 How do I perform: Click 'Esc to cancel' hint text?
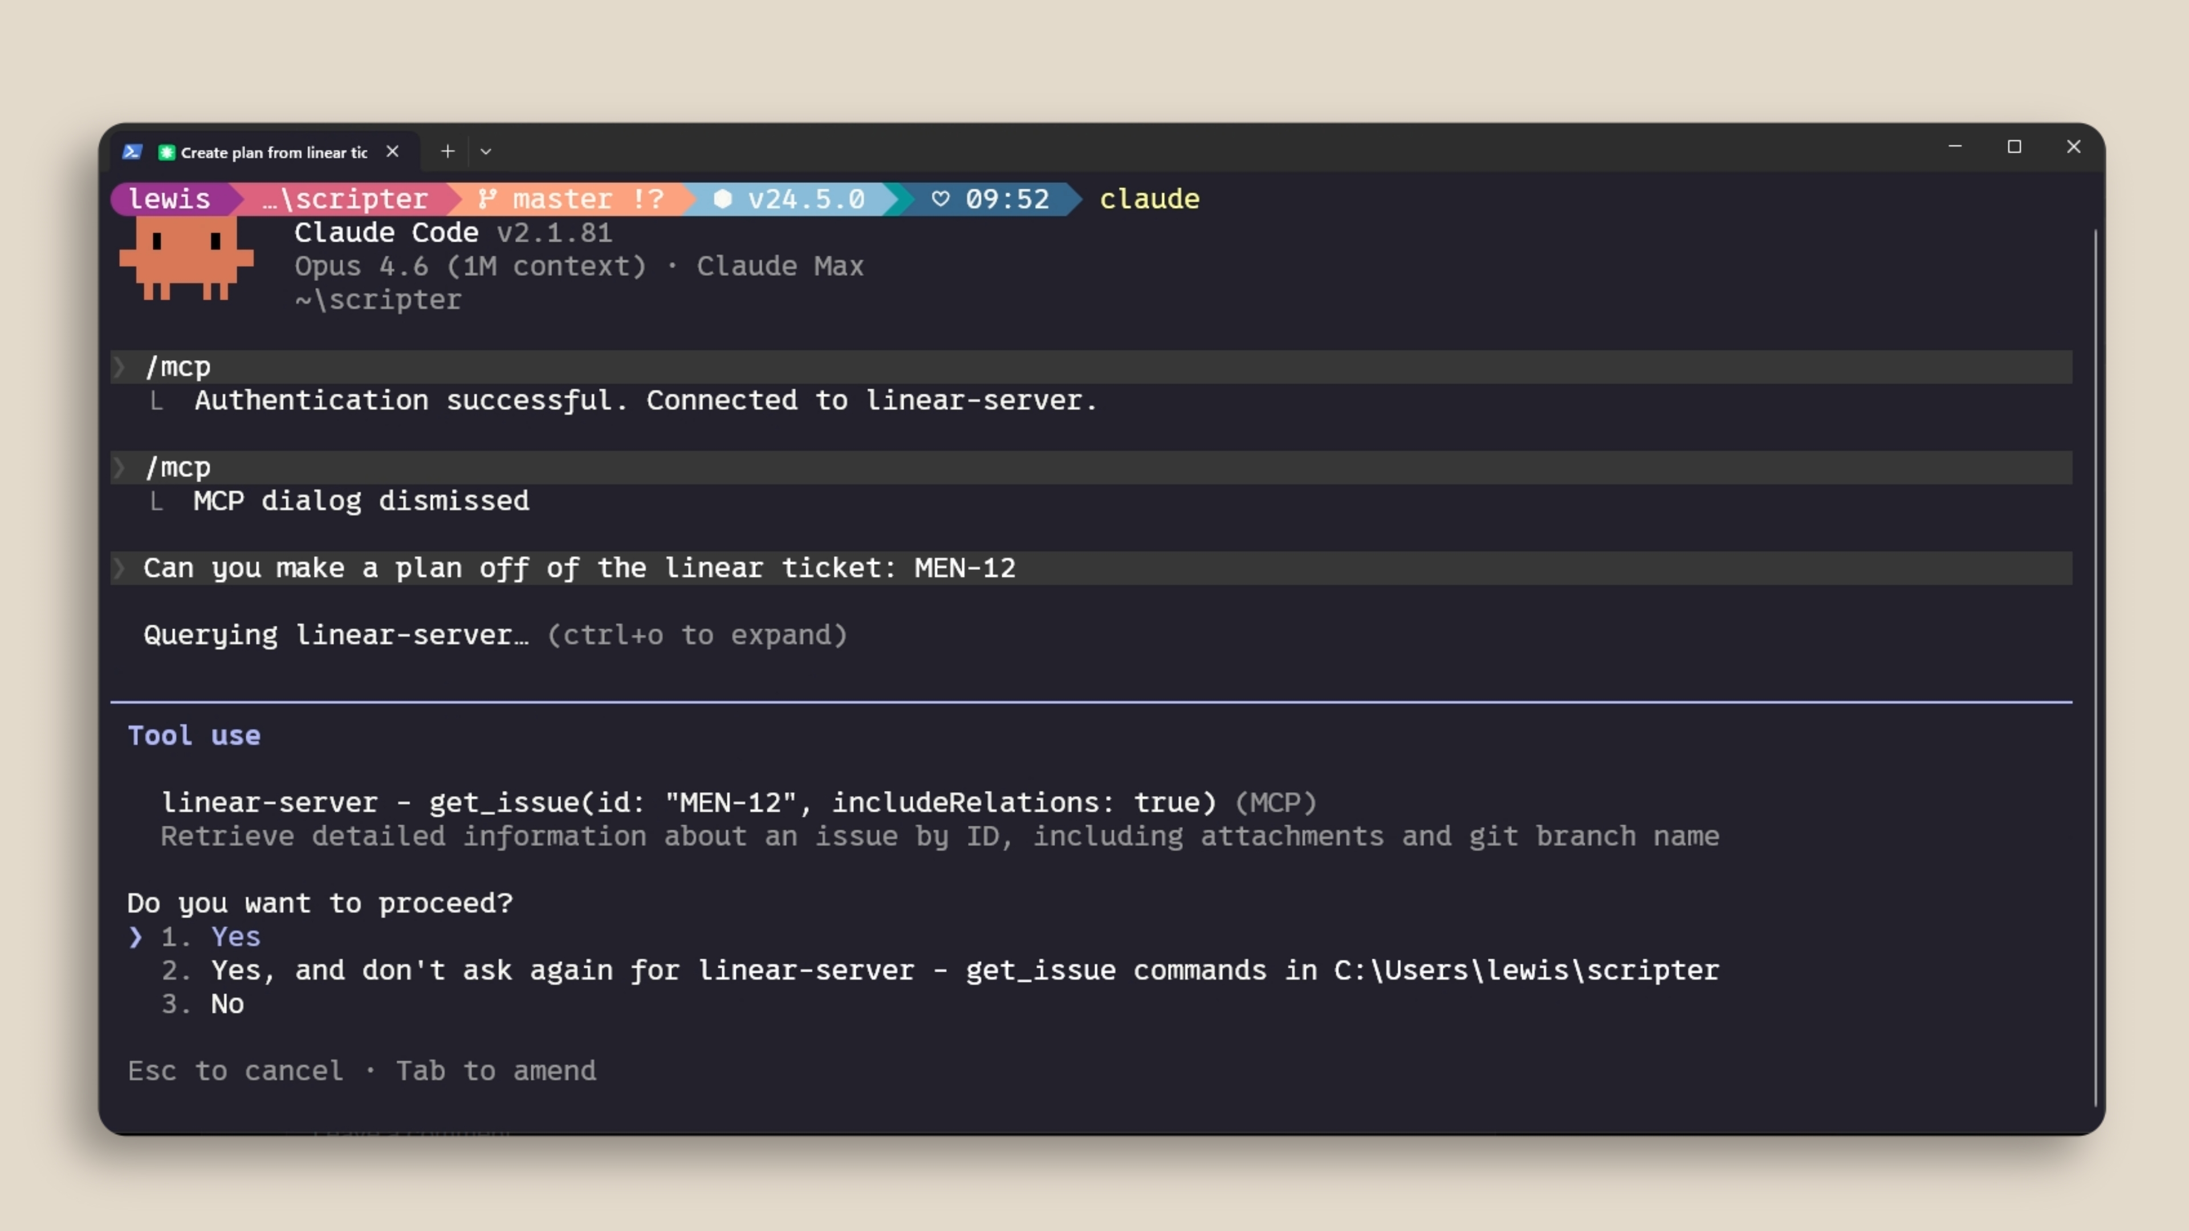click(235, 1071)
